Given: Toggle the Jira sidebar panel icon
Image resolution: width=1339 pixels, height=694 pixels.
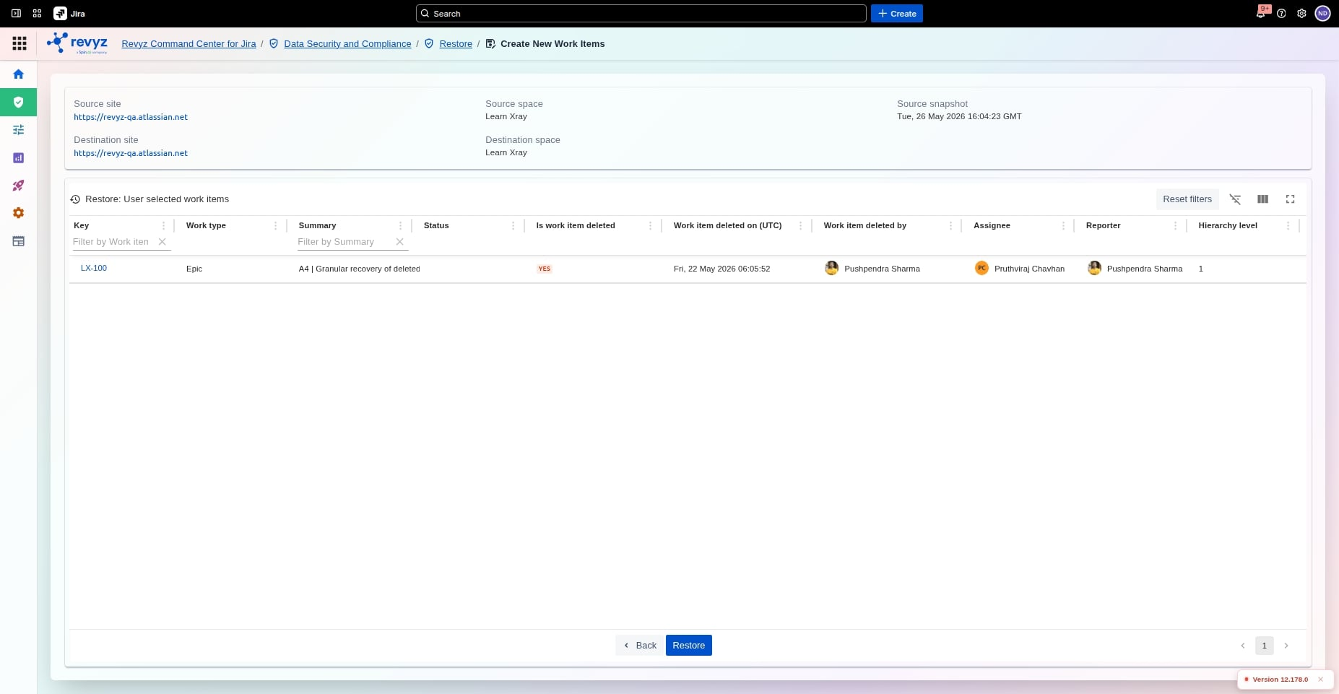Looking at the screenshot, I should 16,14.
